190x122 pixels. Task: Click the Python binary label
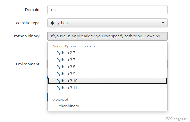pos(27,36)
